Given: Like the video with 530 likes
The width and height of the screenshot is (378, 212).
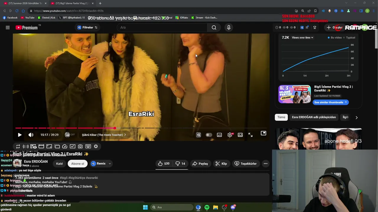Looking at the screenshot, I should tap(164, 163).
